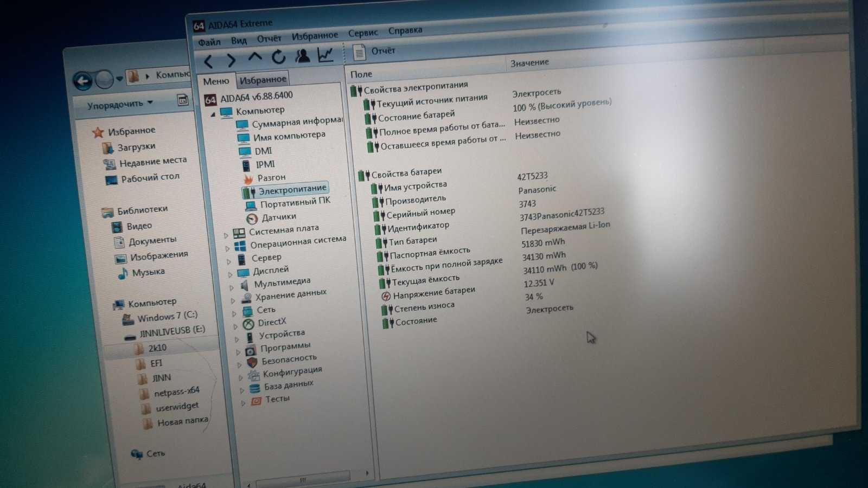Click the Безопасность shield icon
The height and width of the screenshot is (488, 868).
click(x=252, y=362)
